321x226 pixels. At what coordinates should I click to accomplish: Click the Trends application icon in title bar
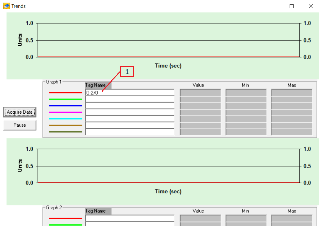point(7,6)
